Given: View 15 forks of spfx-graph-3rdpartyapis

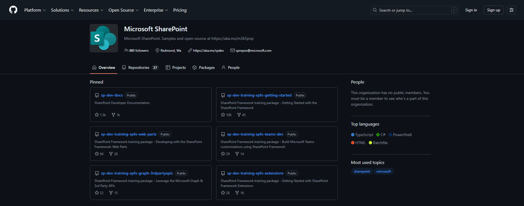Looking at the screenshot, I should pos(113,193).
